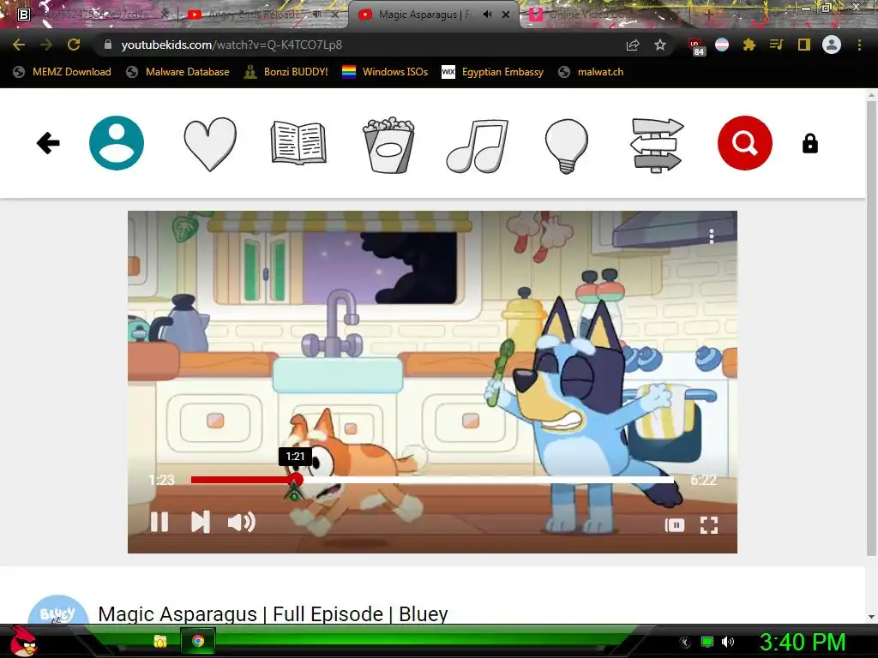Image resolution: width=878 pixels, height=658 pixels.
Task: Open the video three-dot options menu
Action: tap(711, 236)
